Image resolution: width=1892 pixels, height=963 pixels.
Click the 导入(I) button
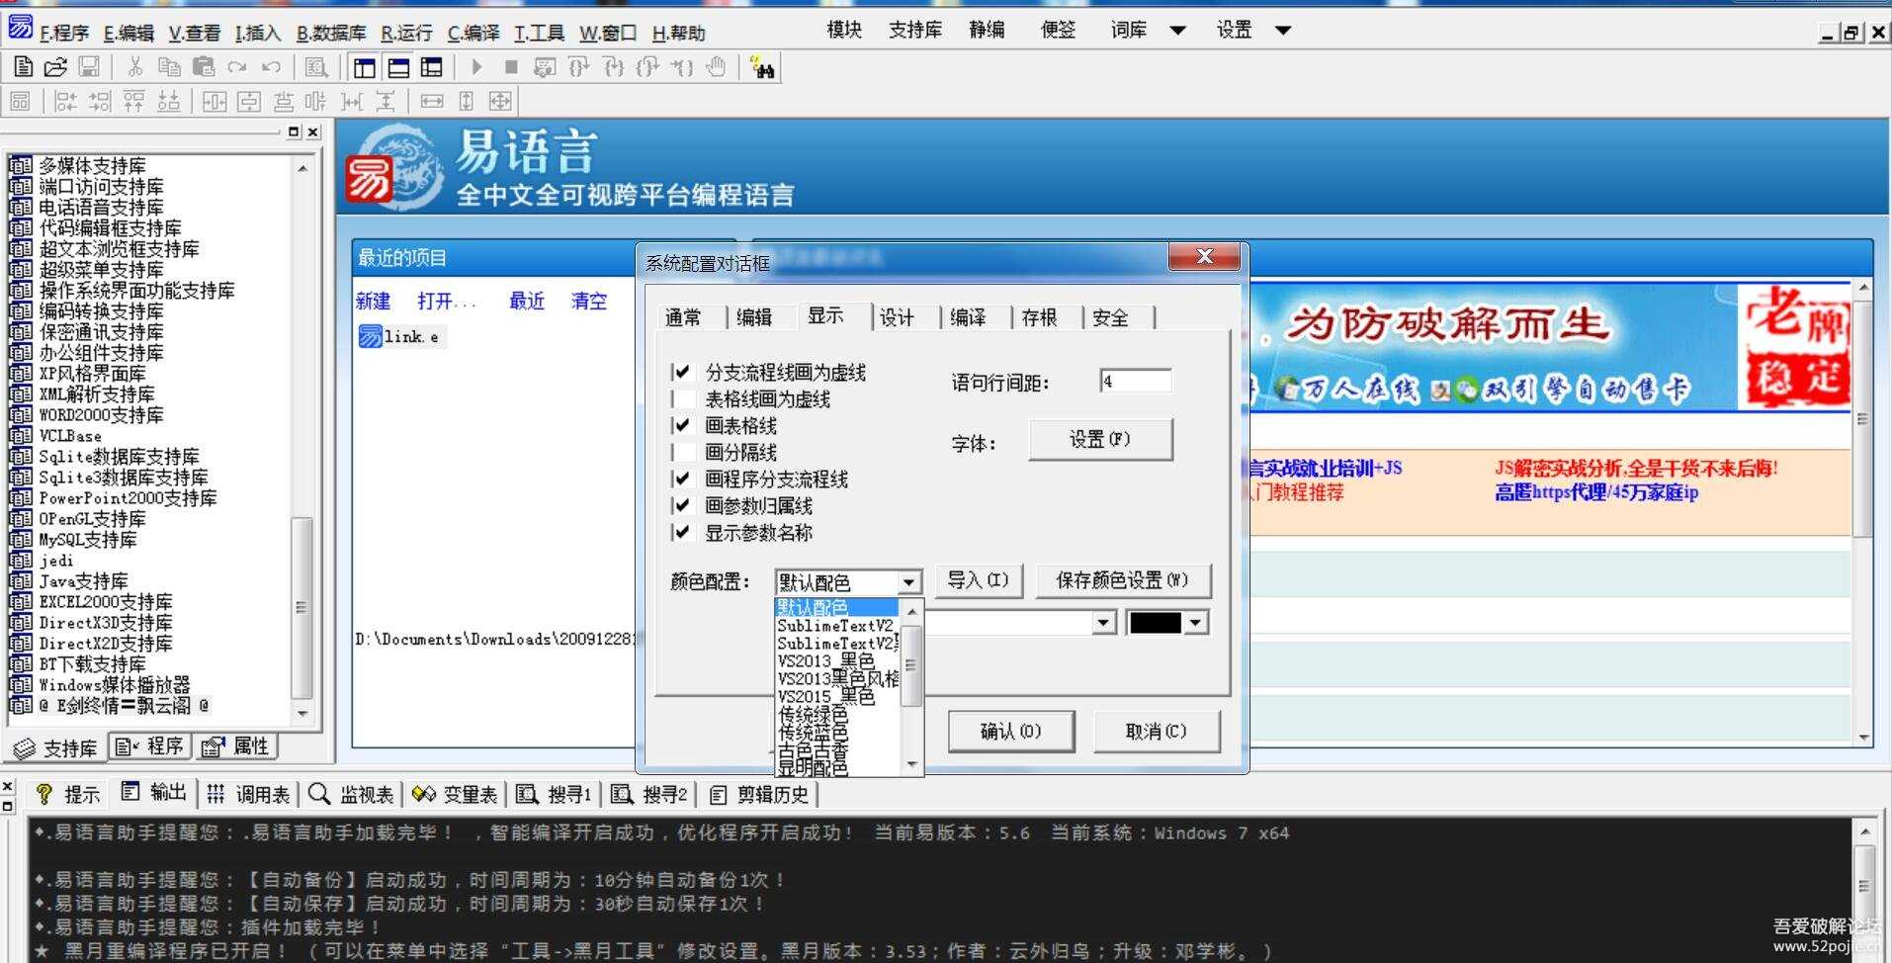(979, 580)
